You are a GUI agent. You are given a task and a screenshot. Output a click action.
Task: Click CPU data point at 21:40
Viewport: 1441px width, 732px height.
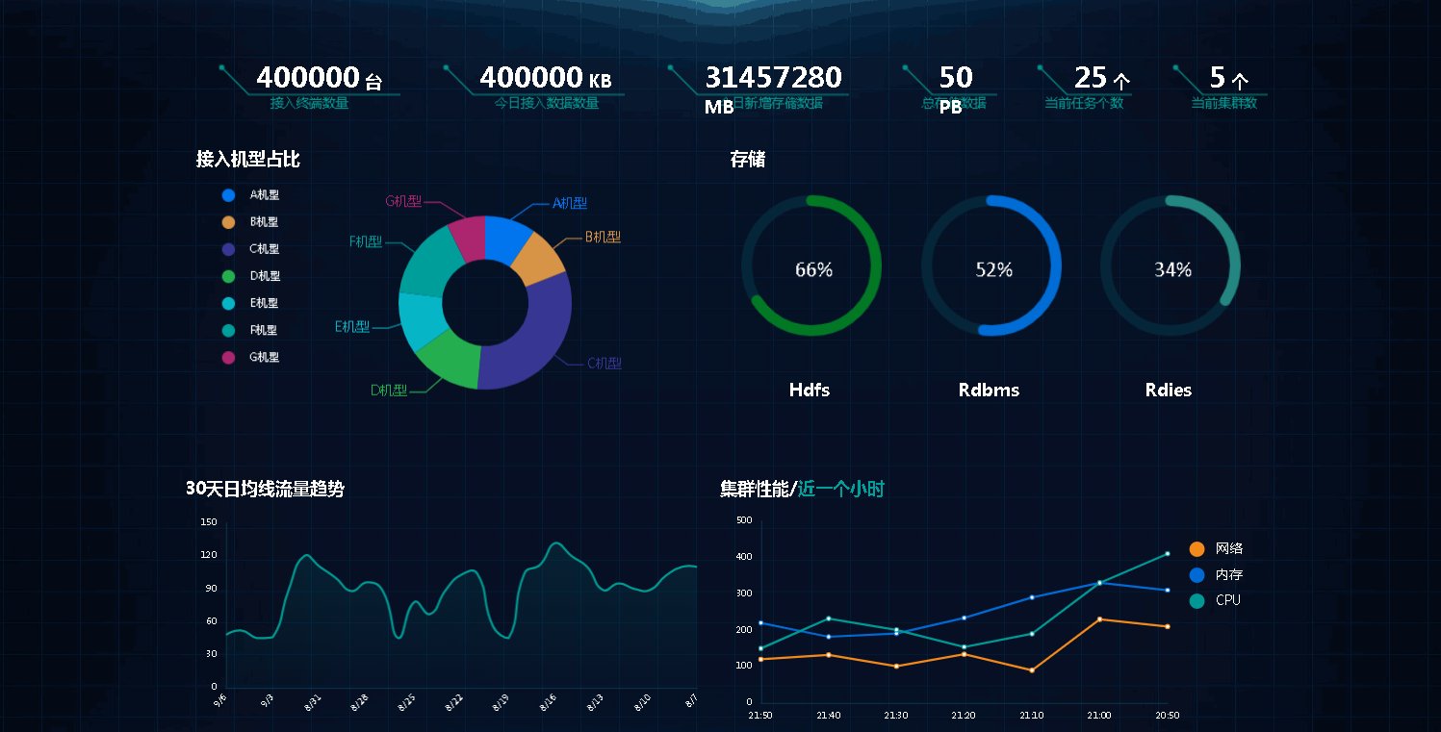coord(829,618)
